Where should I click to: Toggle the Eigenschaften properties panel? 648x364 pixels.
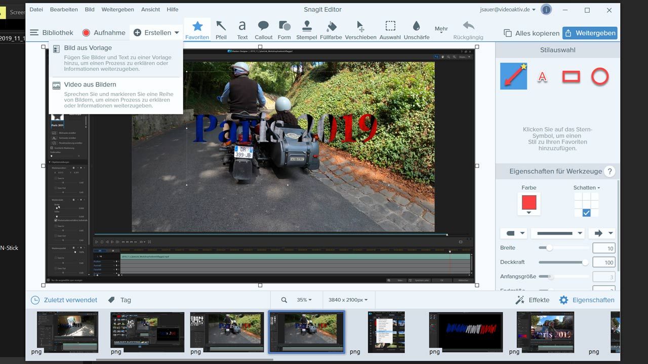587,300
